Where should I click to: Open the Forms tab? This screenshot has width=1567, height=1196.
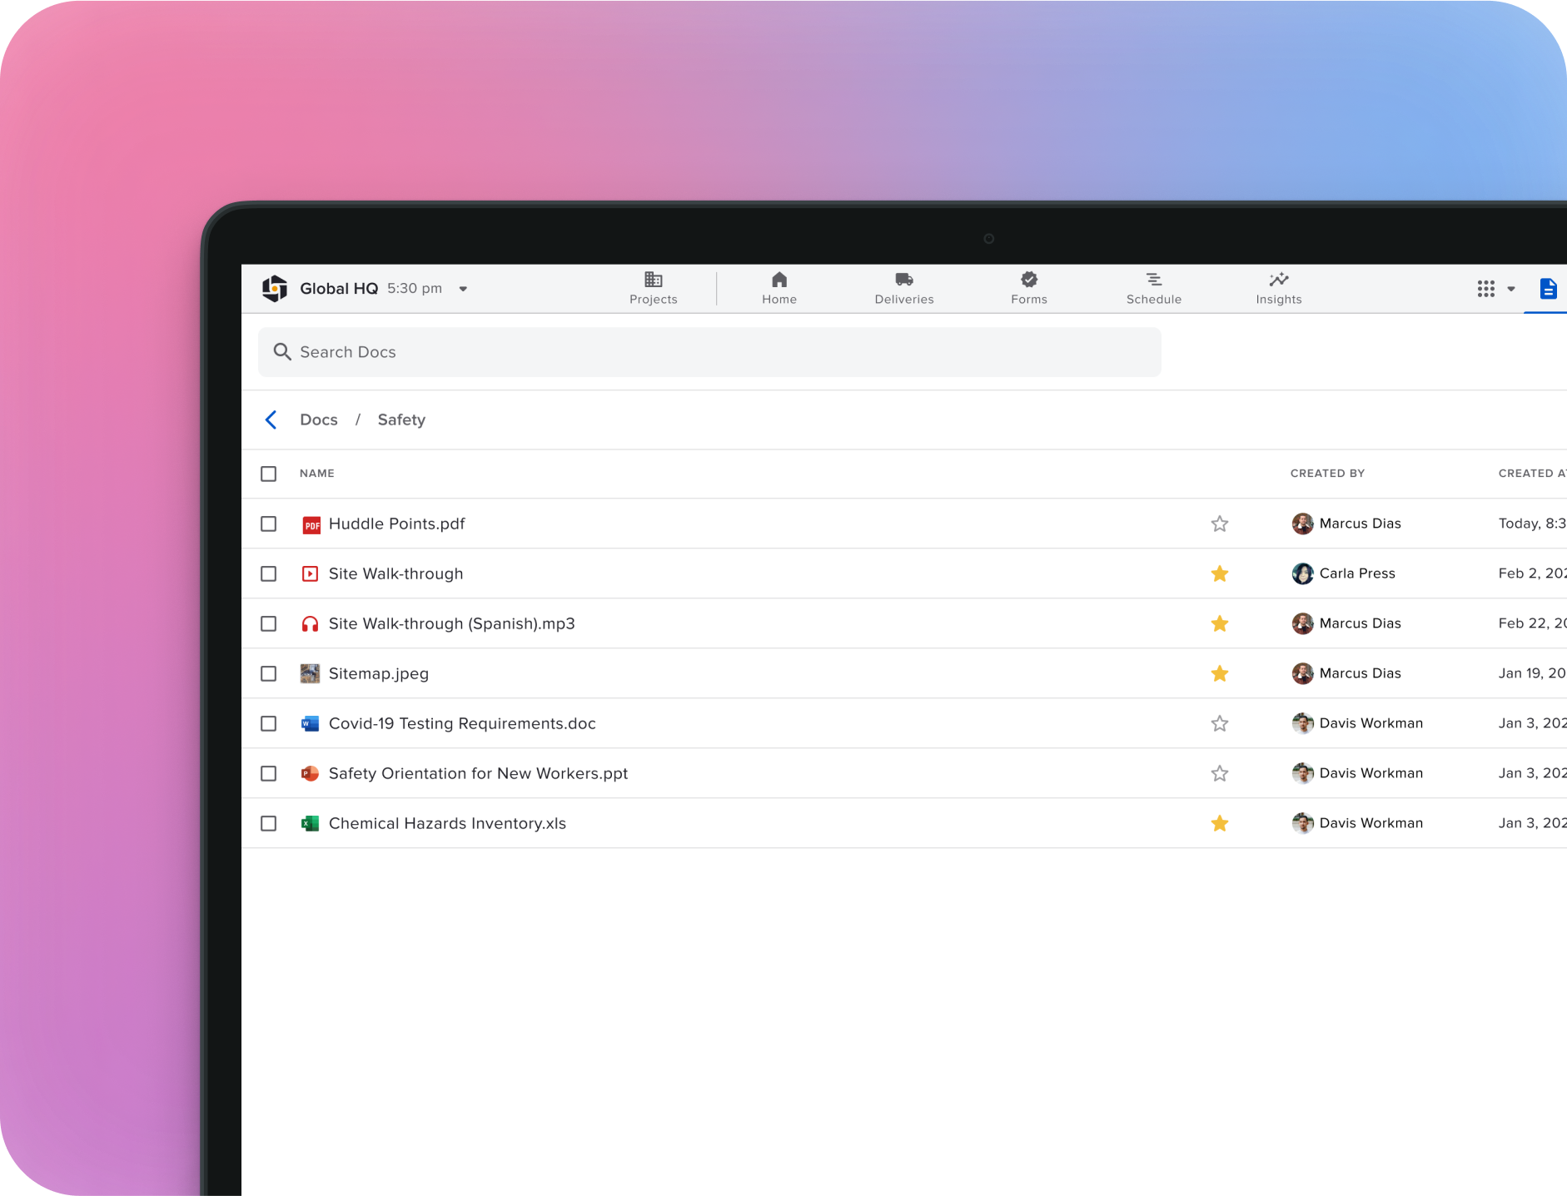coord(1029,288)
